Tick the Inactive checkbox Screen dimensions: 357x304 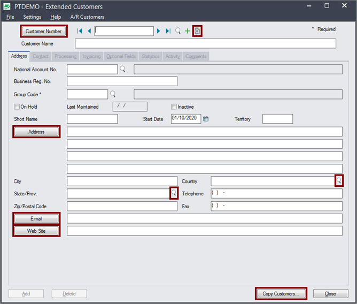coord(174,107)
